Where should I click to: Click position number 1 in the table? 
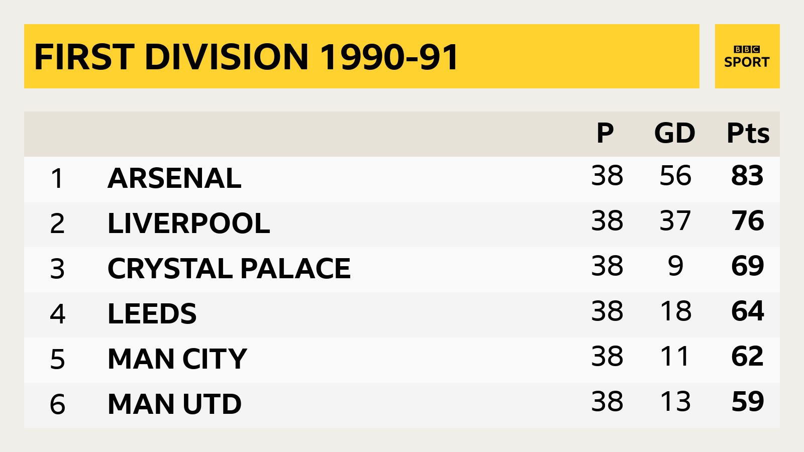[x=57, y=178]
